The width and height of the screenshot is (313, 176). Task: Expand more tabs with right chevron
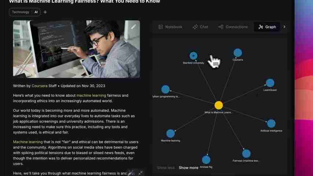pos(284,27)
